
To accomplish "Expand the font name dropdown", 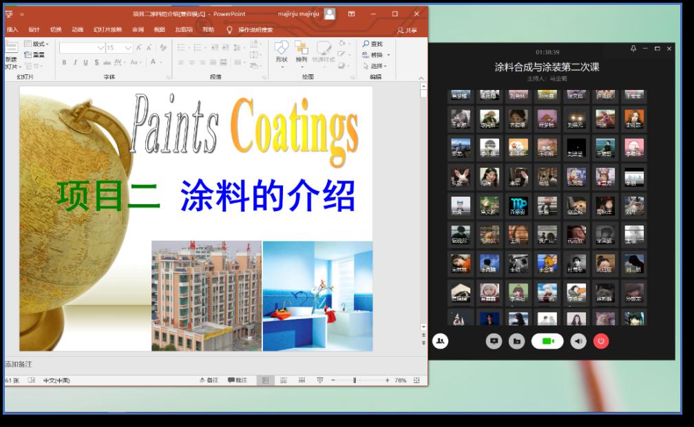I will [101, 48].
